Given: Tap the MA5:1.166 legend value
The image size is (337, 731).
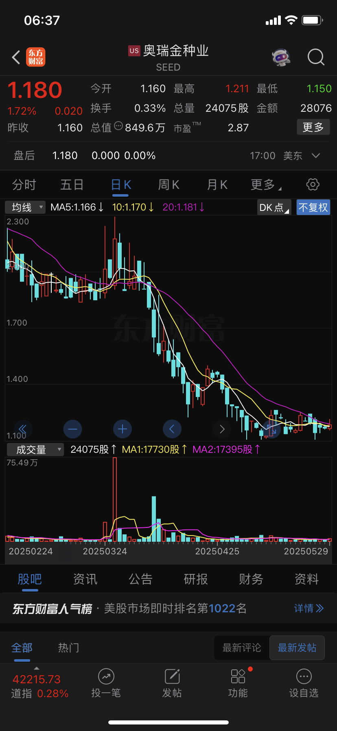Looking at the screenshot, I should point(77,207).
